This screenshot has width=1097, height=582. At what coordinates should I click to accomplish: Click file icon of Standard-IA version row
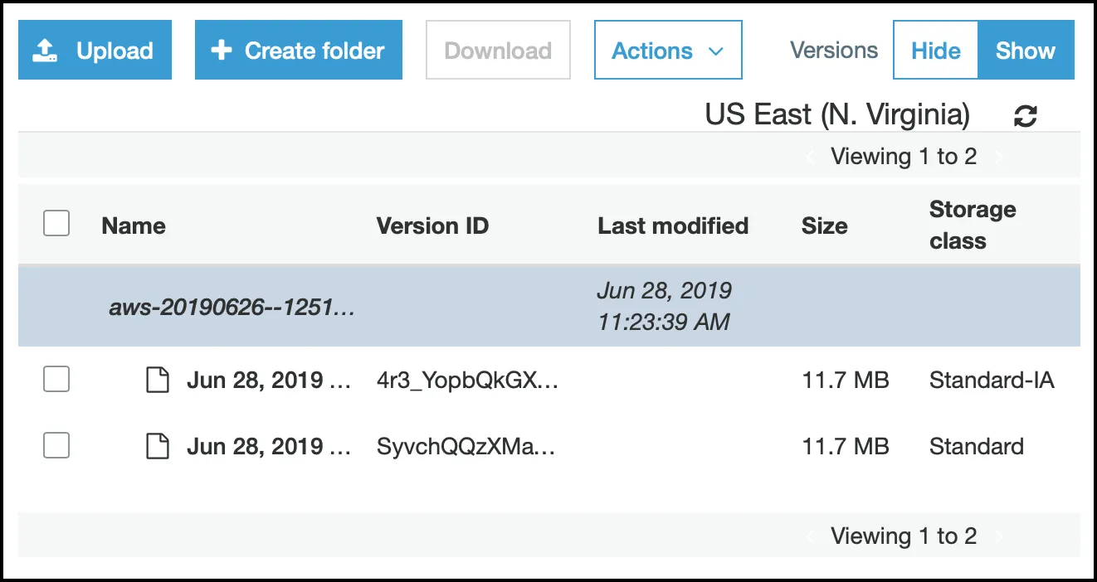(x=158, y=381)
